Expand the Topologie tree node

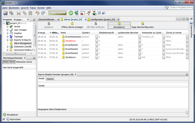[7, 36]
